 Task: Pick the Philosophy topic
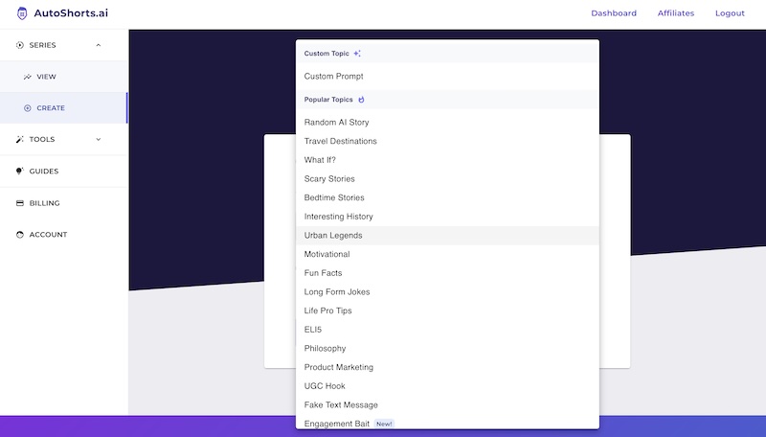pyautogui.click(x=447, y=349)
